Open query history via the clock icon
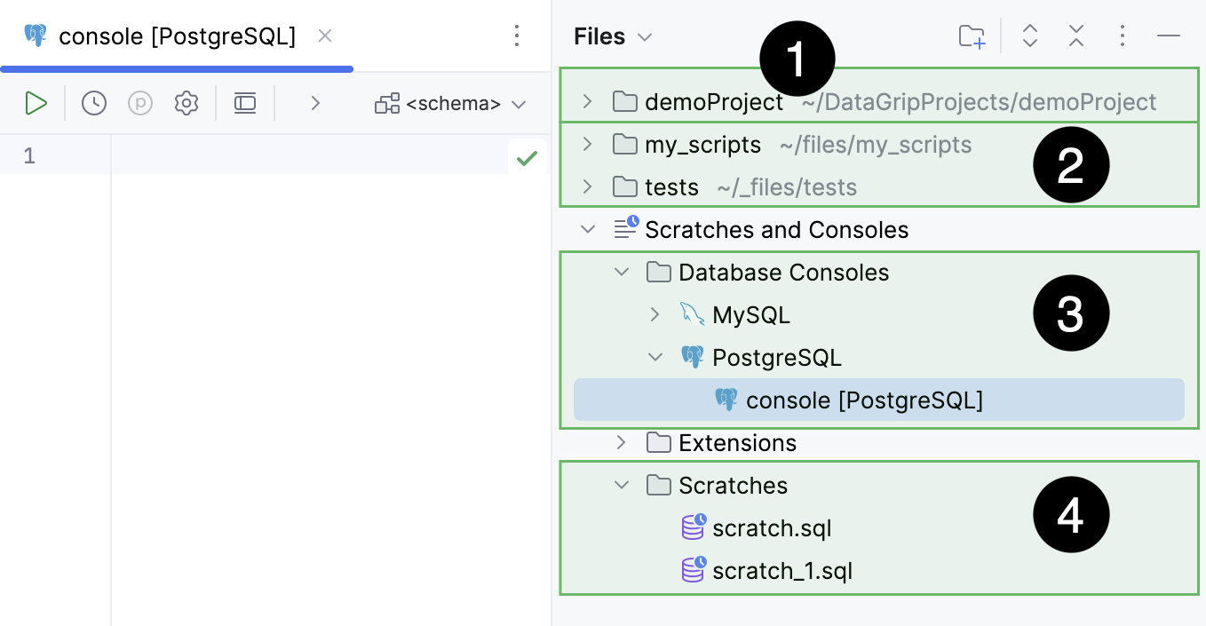Screen dimensions: 1206x626 click(x=93, y=103)
